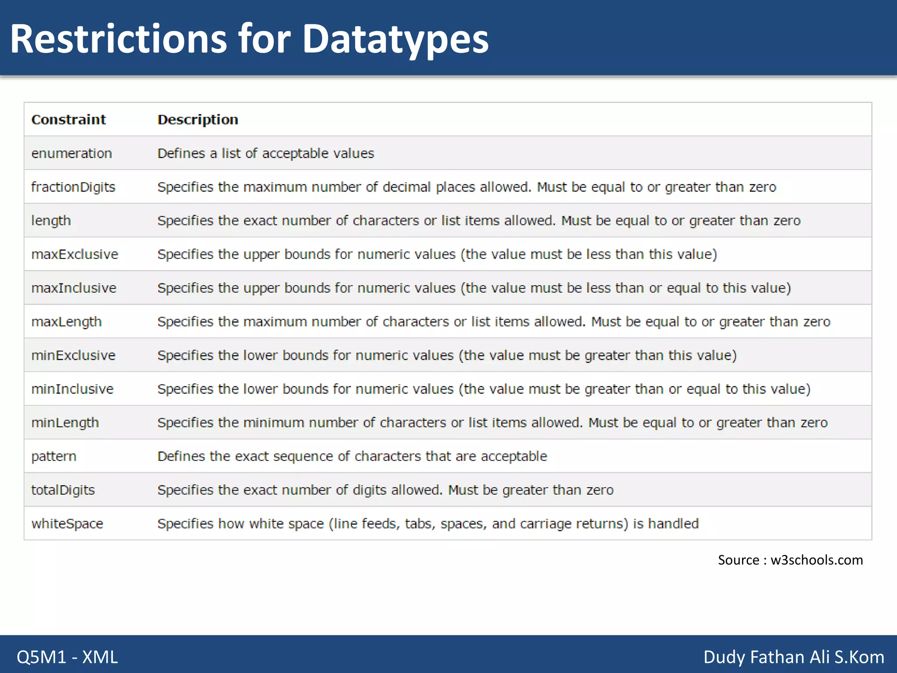Select the 'enumeration' constraint cell

(x=71, y=153)
